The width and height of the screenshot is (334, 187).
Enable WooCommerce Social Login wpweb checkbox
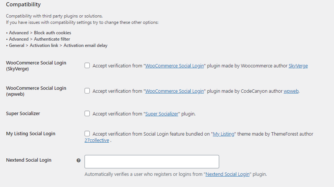pyautogui.click(x=87, y=91)
